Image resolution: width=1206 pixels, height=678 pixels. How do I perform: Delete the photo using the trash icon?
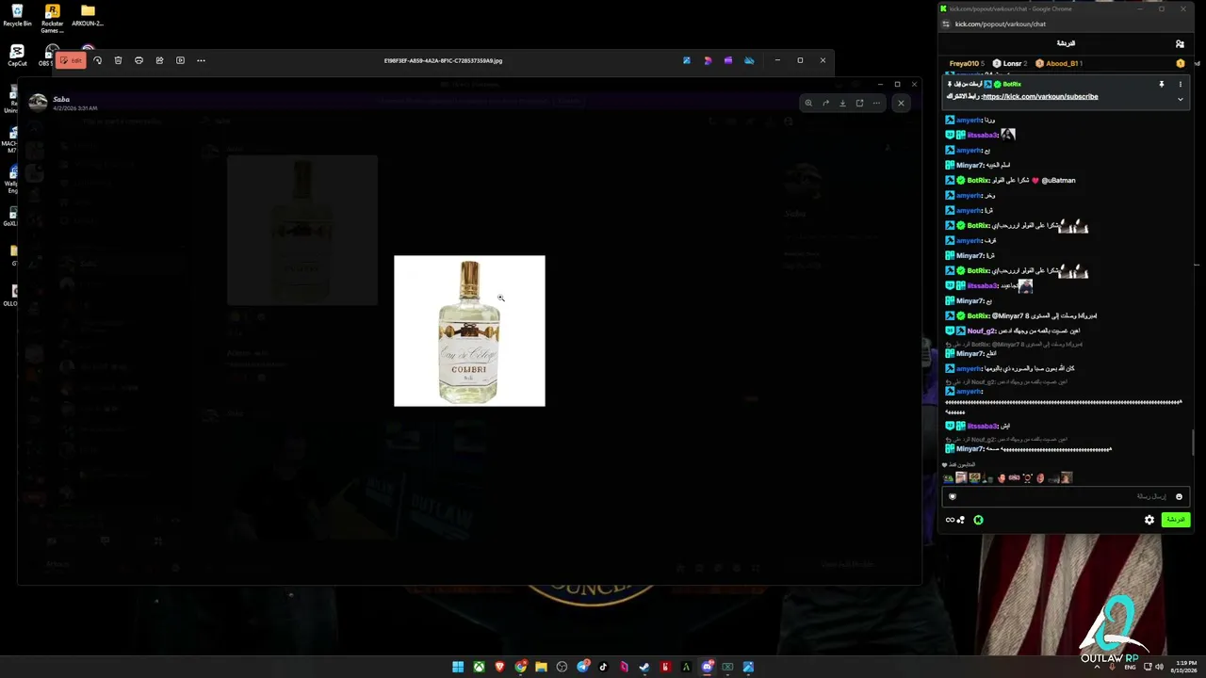[118, 60]
